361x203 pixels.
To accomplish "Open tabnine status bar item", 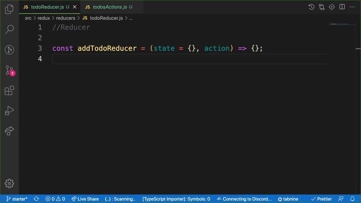I will click(x=288, y=199).
